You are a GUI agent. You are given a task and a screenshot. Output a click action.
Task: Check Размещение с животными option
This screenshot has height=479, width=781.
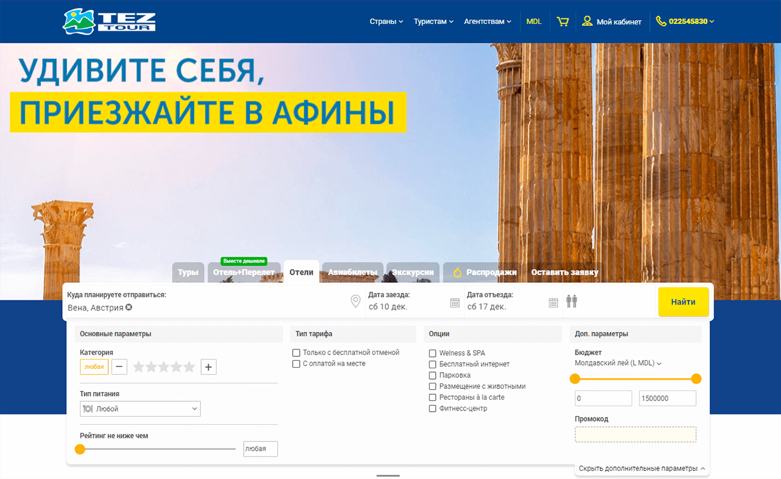pos(433,387)
